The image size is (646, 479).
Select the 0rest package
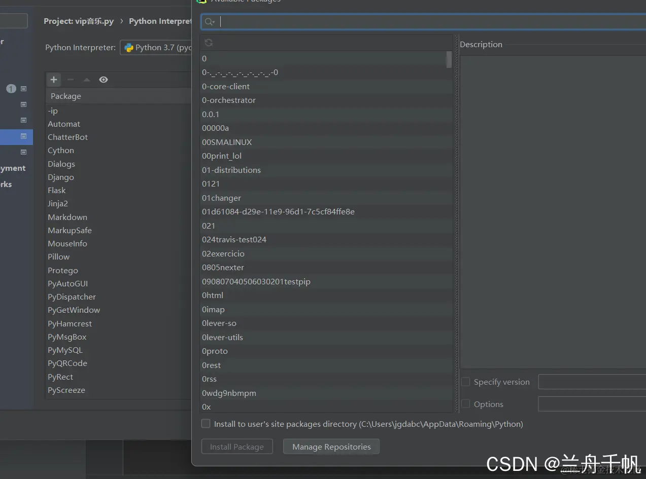326,365
